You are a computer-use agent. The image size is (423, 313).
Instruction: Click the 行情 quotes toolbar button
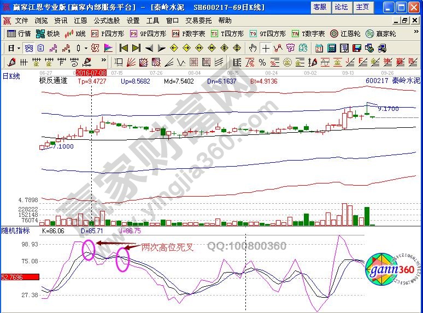[x=20, y=33]
